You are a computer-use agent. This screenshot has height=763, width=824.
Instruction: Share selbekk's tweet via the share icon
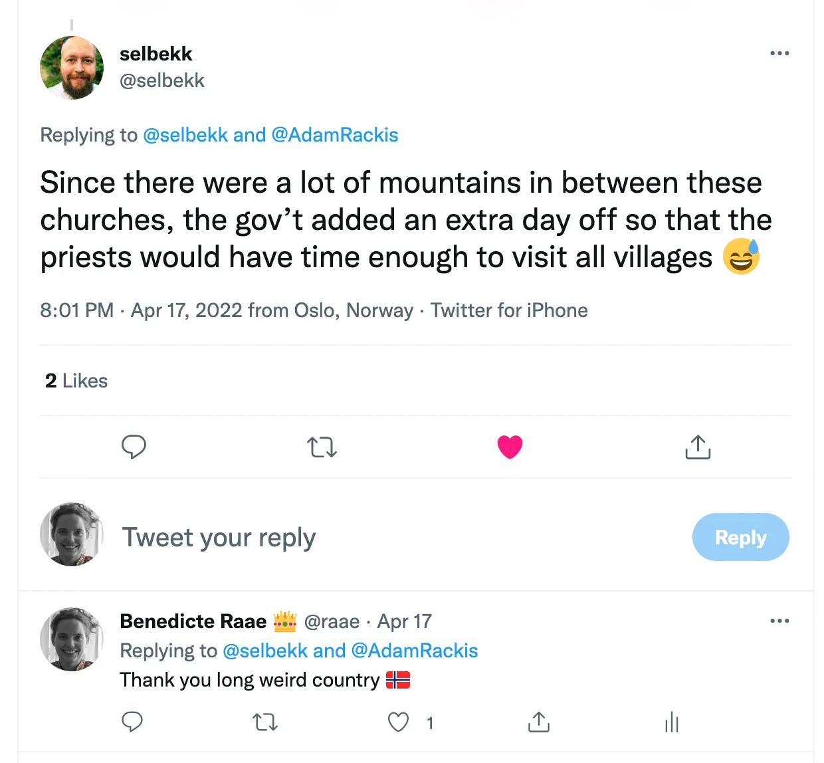[x=697, y=447]
